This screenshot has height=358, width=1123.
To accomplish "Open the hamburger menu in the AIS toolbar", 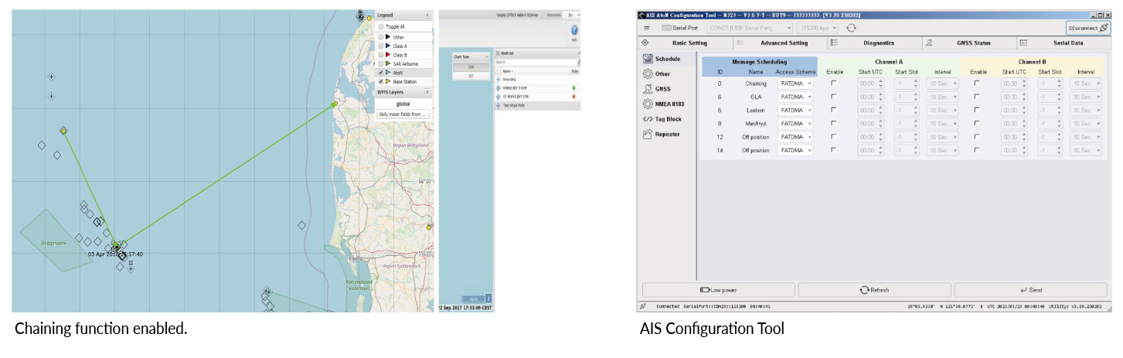I will (647, 28).
